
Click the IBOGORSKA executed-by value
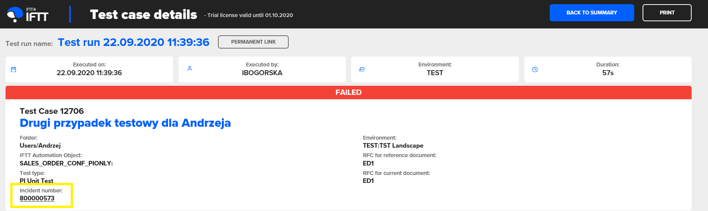262,73
